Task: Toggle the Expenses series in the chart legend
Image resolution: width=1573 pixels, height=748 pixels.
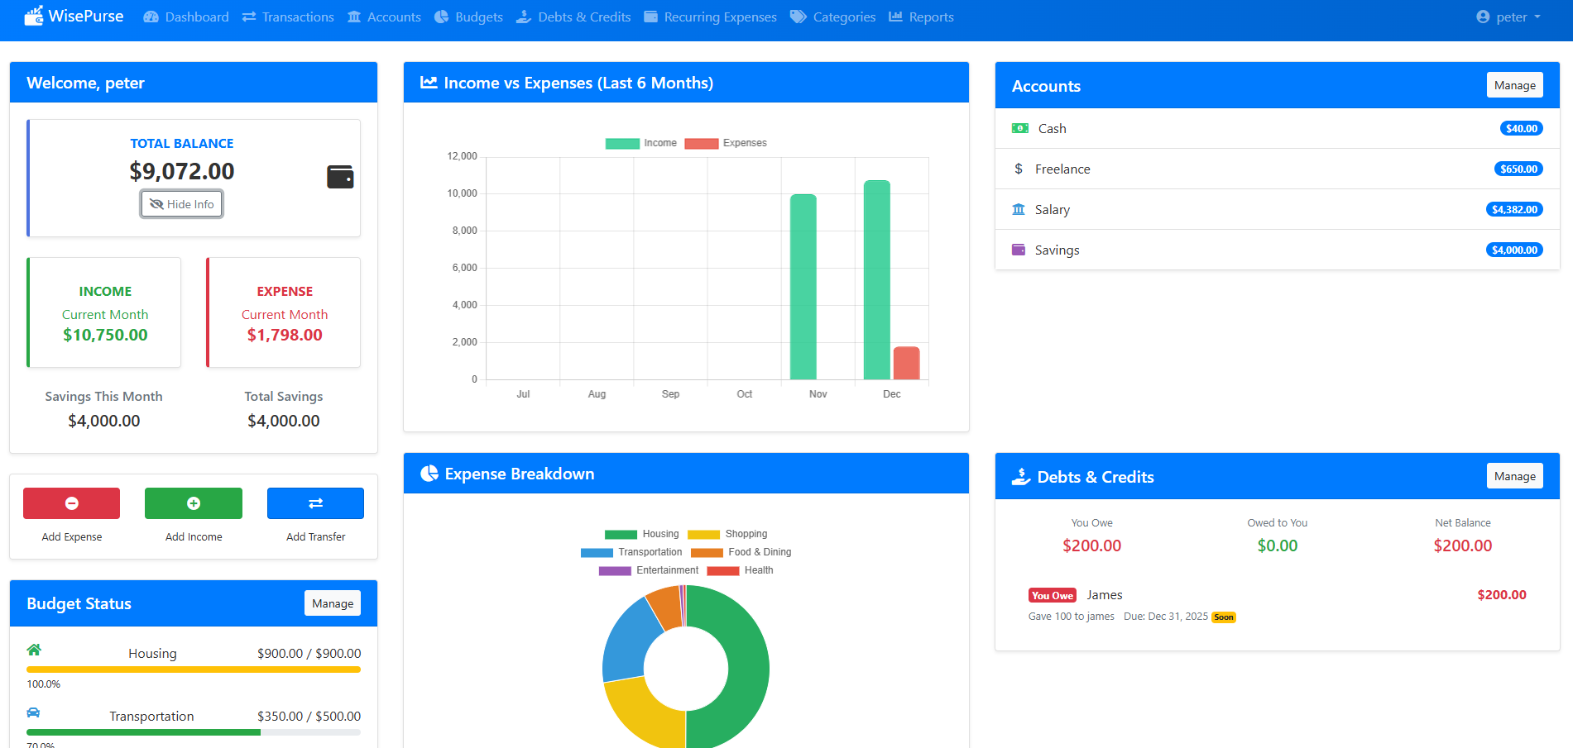Action: (727, 142)
